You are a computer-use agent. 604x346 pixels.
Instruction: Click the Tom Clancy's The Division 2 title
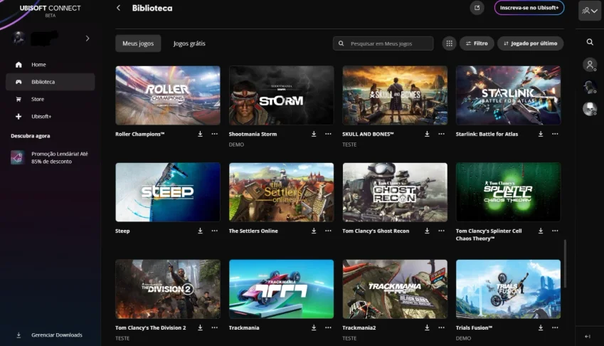pyautogui.click(x=151, y=327)
